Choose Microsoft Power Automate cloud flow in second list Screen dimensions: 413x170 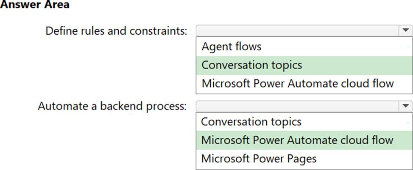[x=297, y=140]
